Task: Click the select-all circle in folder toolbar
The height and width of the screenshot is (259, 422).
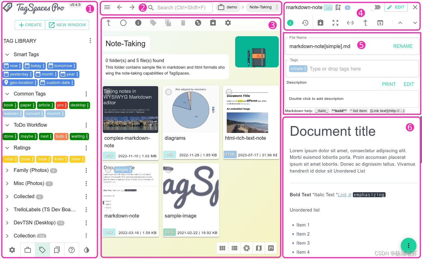Action: [123, 23]
